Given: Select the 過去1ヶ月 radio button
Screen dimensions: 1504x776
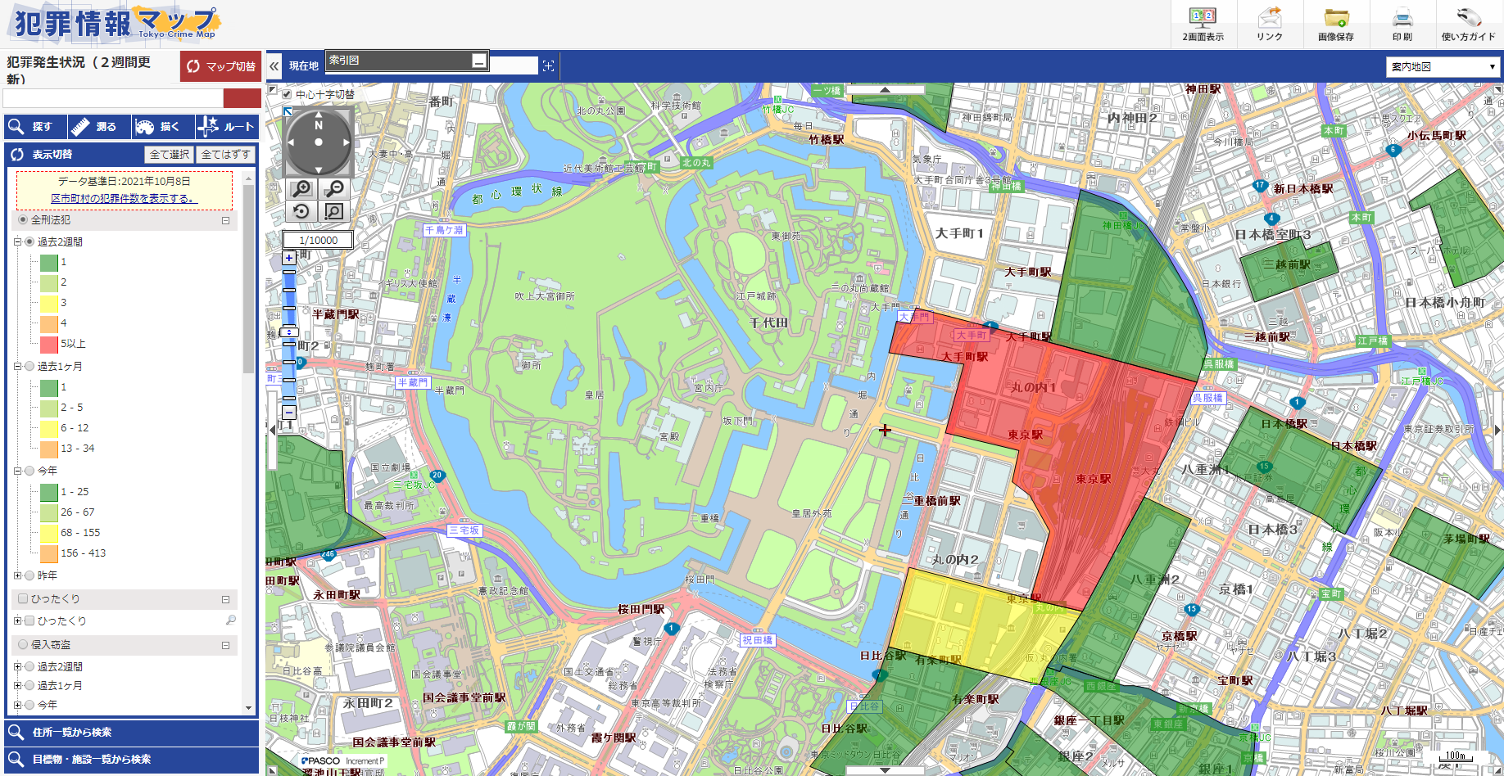Looking at the screenshot, I should 29,367.
